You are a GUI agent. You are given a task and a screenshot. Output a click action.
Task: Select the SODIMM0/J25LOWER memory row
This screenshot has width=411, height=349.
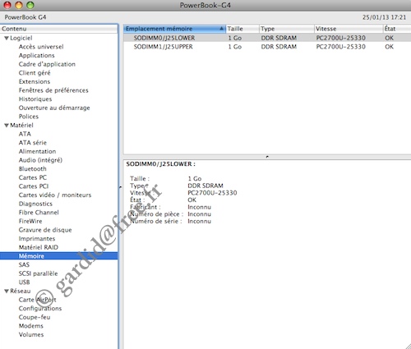coord(267,38)
